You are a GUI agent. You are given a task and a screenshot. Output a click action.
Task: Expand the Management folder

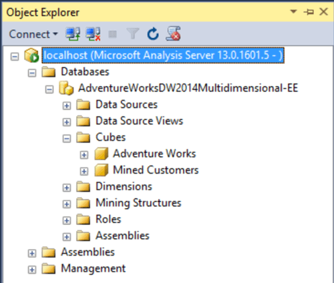(32, 270)
